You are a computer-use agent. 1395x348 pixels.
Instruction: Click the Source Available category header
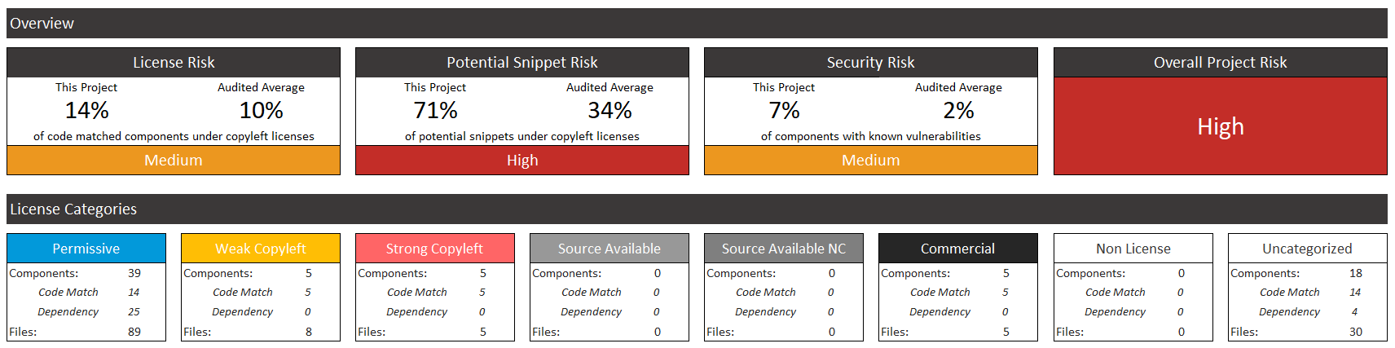coord(609,249)
